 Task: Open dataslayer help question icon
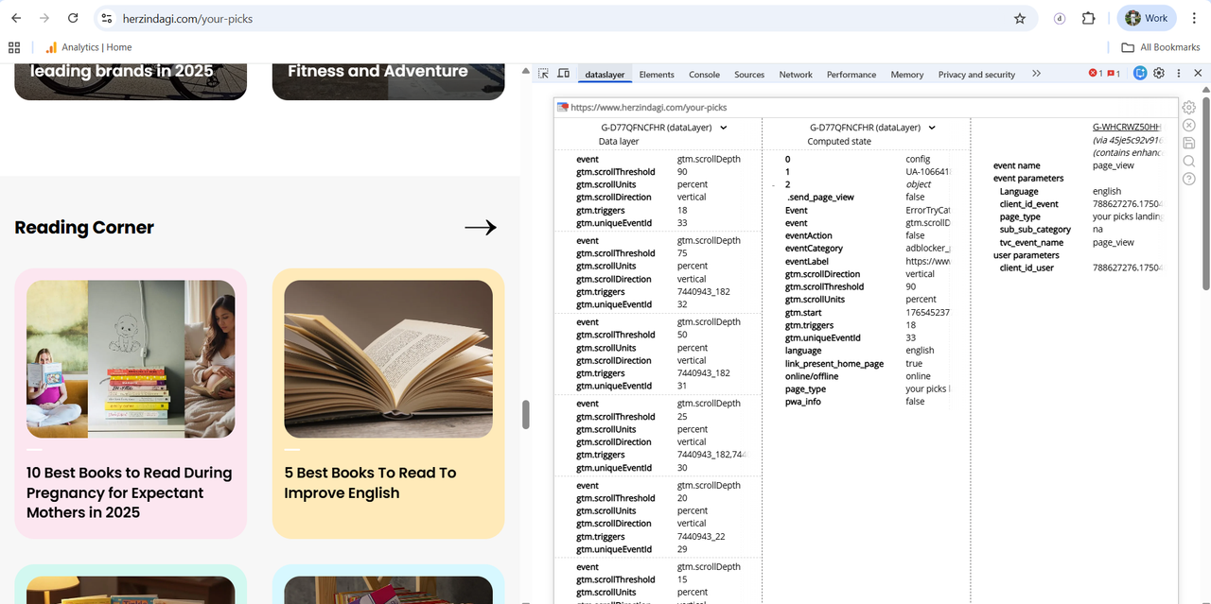[x=1189, y=179]
